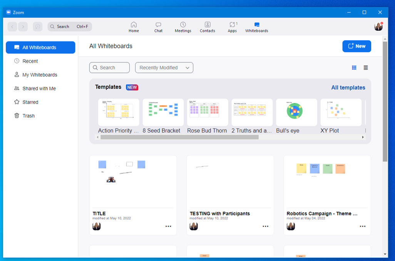Switch to the Chat tab
Screen dimensions: 395x261
click(x=158, y=27)
